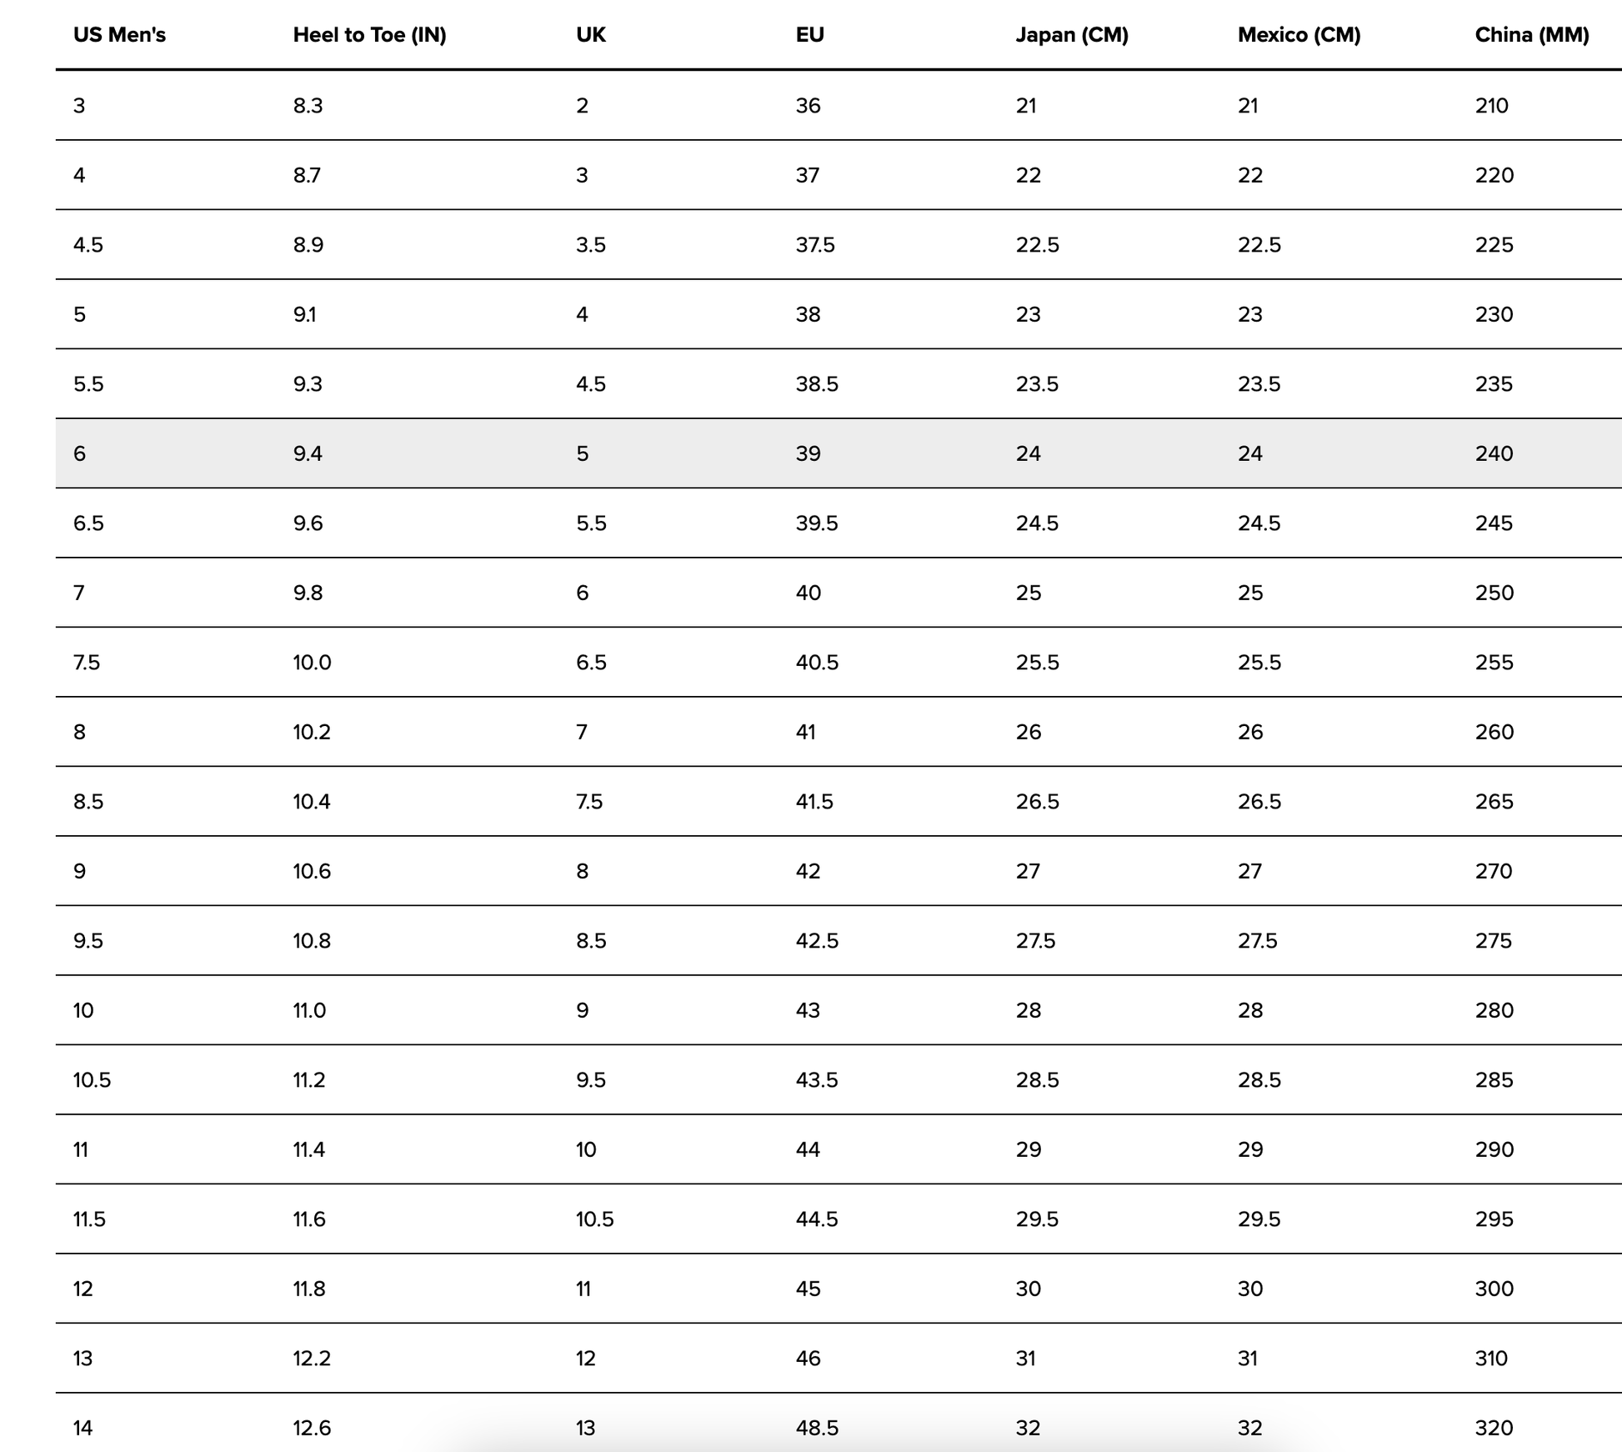Click the heel to toe 12.2 value
The height and width of the screenshot is (1452, 1622).
coord(312,1359)
